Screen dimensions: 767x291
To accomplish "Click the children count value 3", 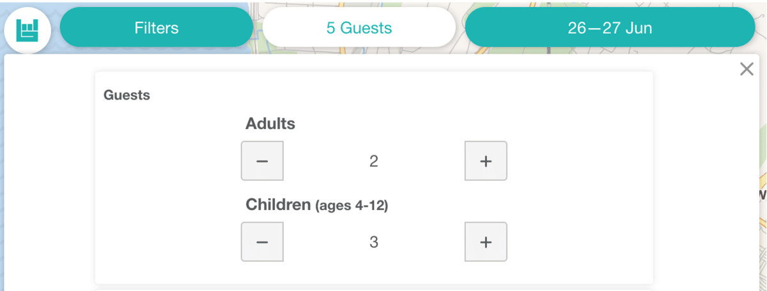I will coord(374,243).
